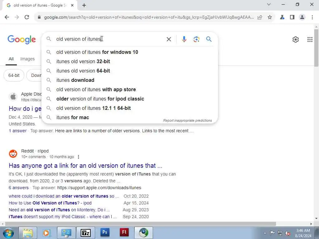The height and width of the screenshot is (239, 319).
Task: Open the network tray icon
Action: pyautogui.click(x=280, y=233)
